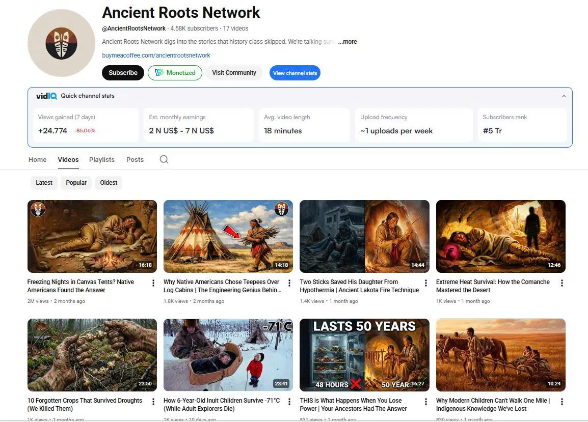
Task: Open the LASTS 50 YEARS video thumbnail
Action: pyautogui.click(x=364, y=355)
